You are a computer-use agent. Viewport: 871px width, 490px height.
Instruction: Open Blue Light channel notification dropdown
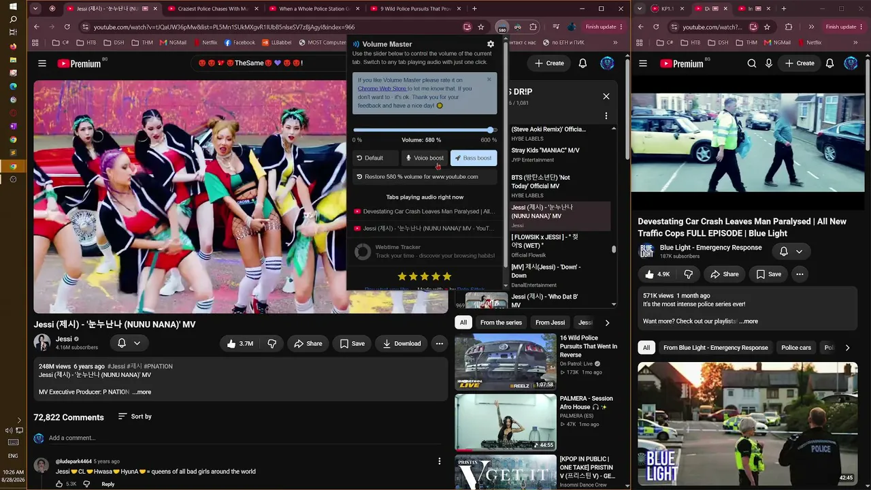pos(791,252)
